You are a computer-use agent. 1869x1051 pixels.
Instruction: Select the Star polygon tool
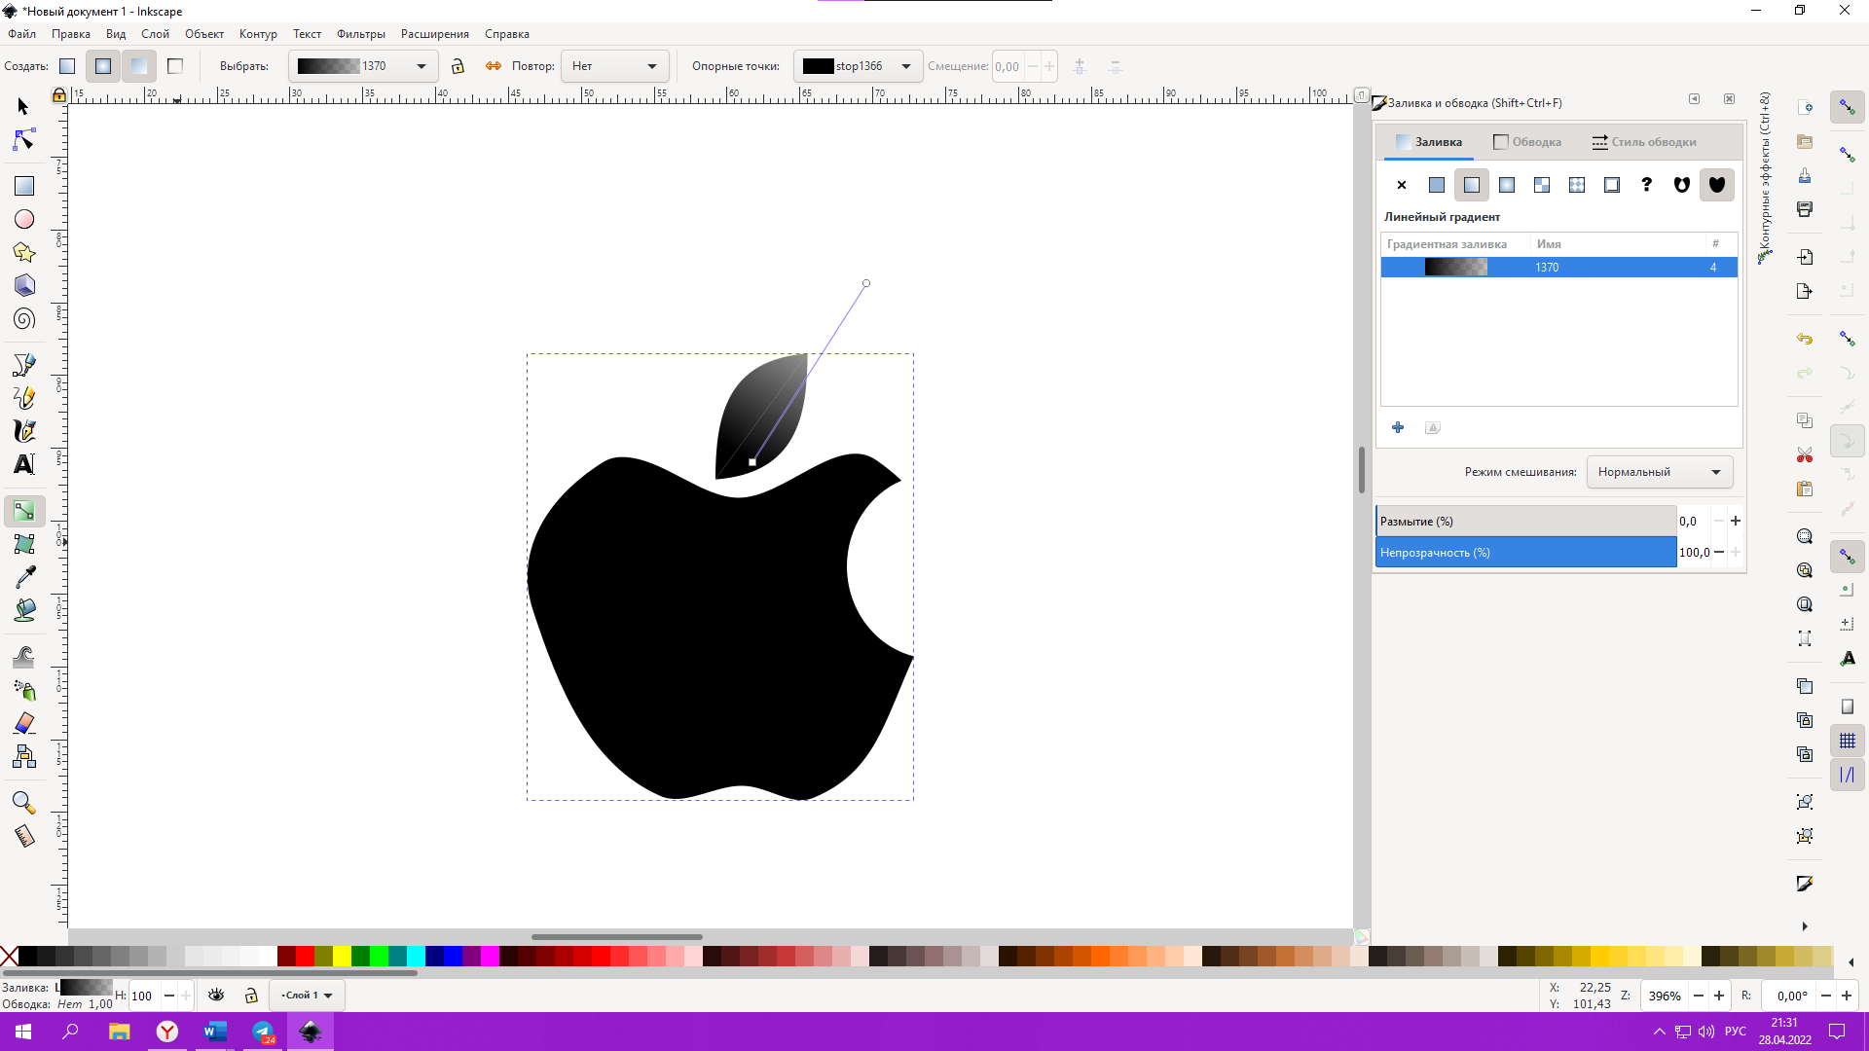coord(23,252)
